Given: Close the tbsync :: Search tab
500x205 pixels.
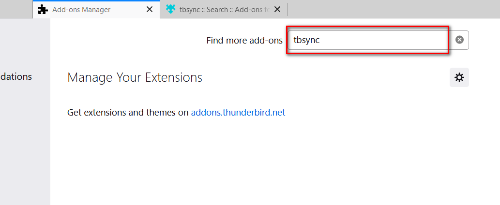Looking at the screenshot, I should 277,10.
